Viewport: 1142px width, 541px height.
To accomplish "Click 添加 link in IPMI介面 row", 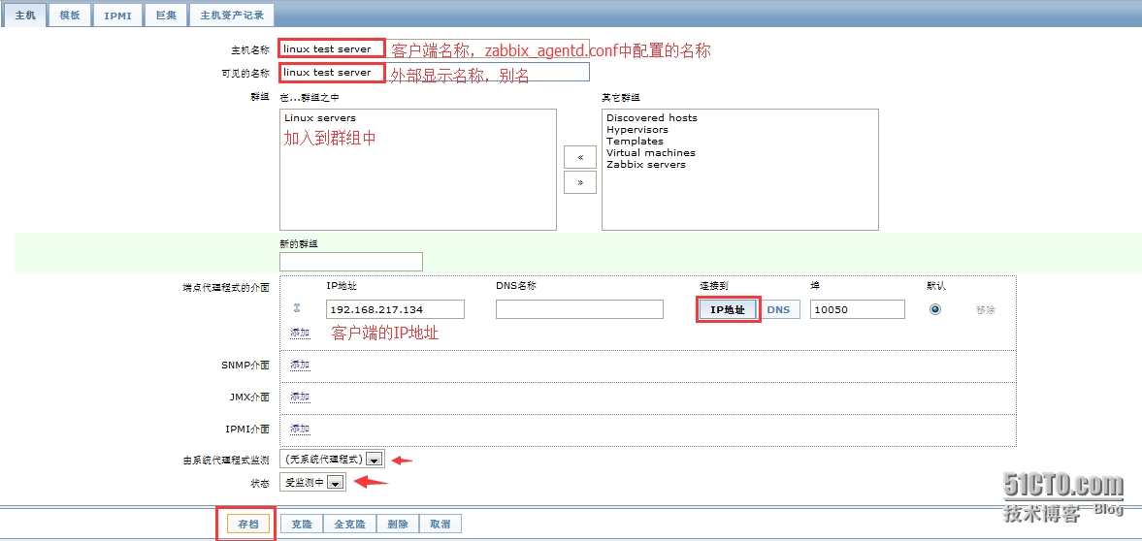I will pos(300,429).
